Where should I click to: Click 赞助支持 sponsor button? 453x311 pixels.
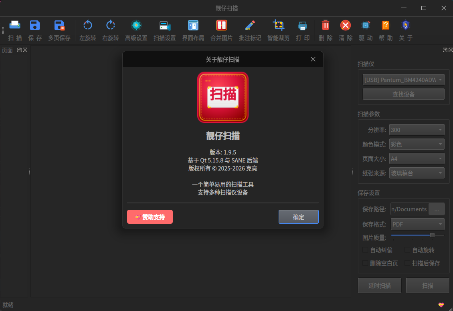click(150, 217)
